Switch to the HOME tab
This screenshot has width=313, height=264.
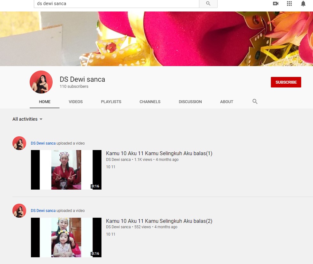coord(45,102)
